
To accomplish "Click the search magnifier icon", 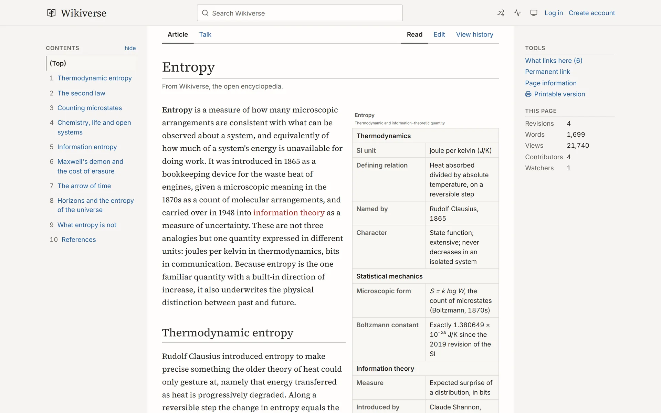I will click(x=205, y=13).
